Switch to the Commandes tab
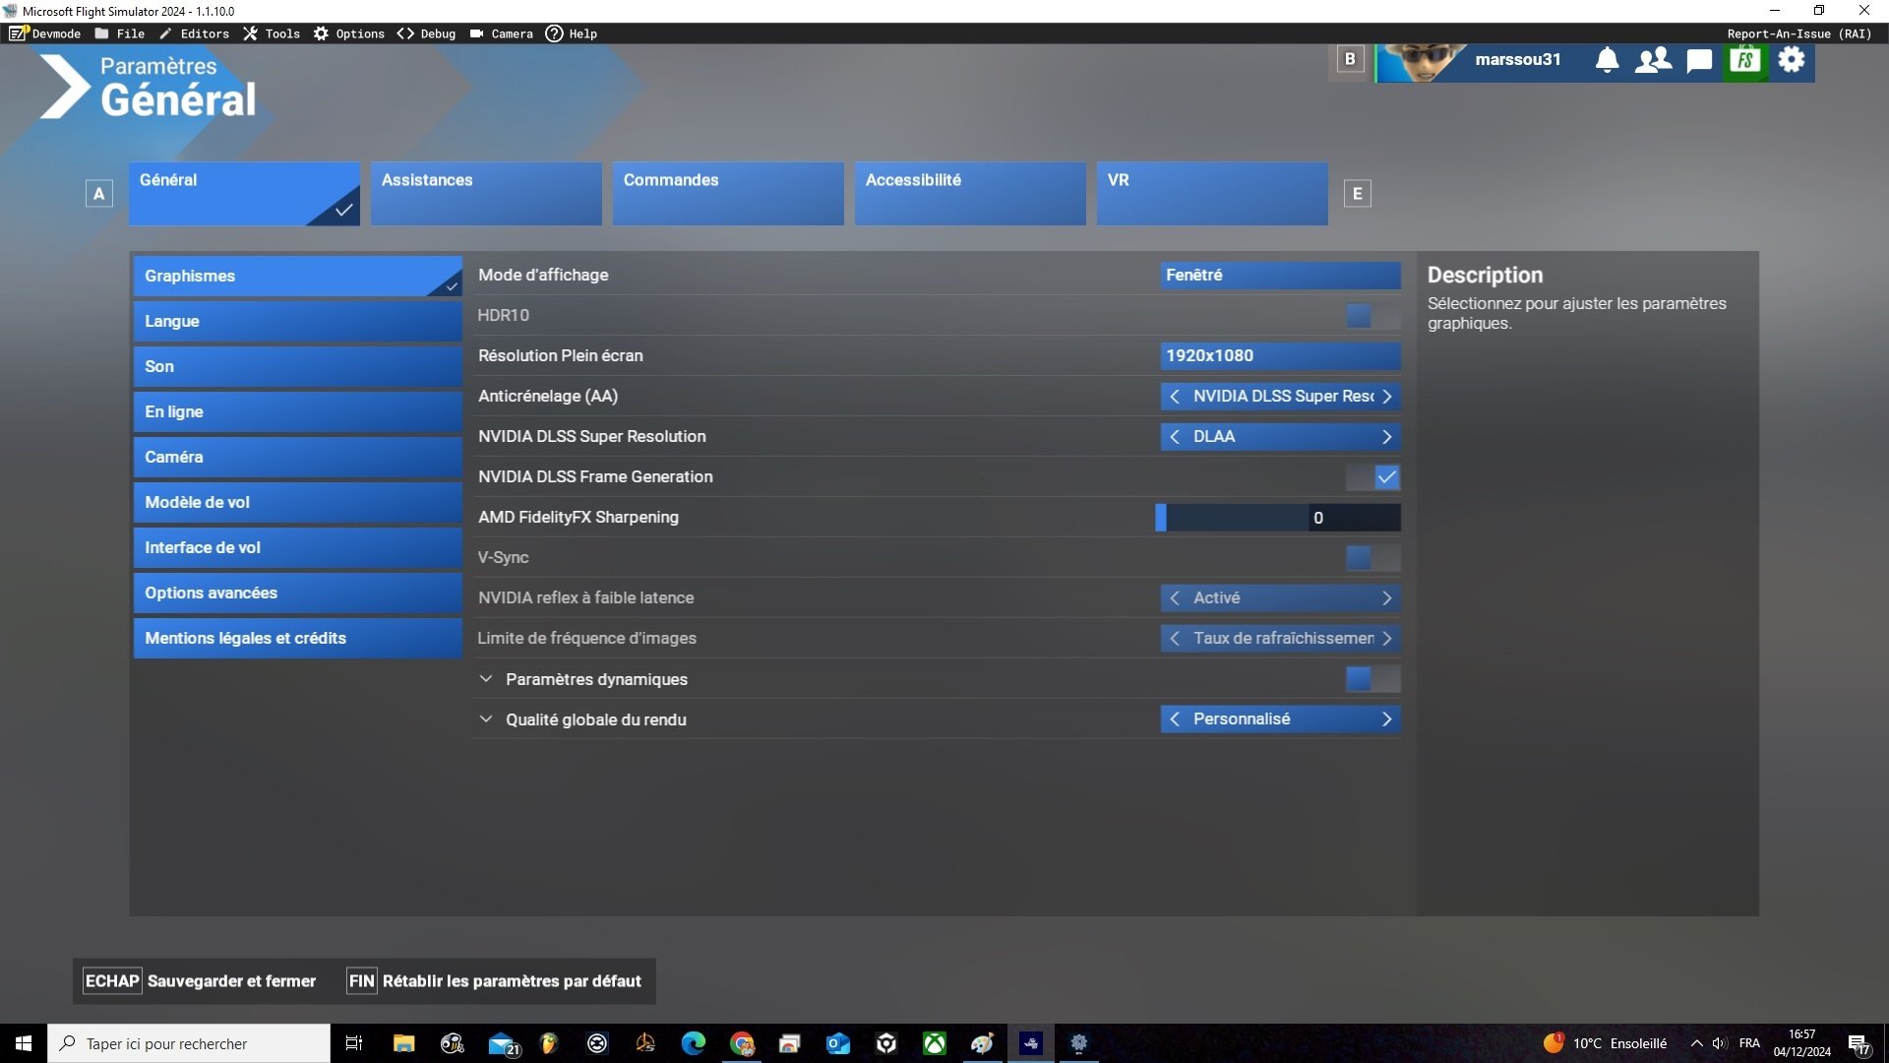The width and height of the screenshot is (1889, 1063). click(728, 194)
